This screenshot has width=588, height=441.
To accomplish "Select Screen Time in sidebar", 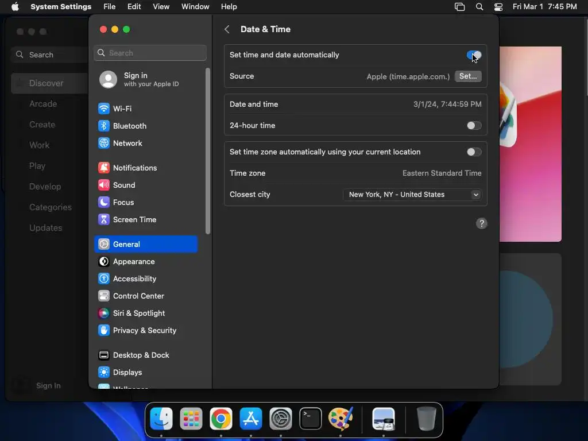I will (x=145, y=220).
